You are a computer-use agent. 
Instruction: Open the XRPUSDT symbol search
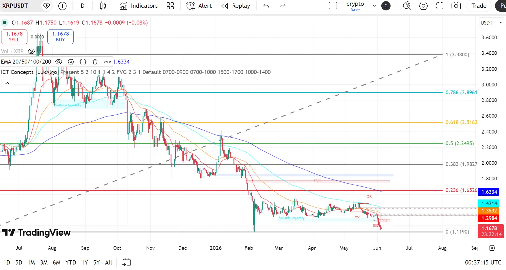[15, 6]
